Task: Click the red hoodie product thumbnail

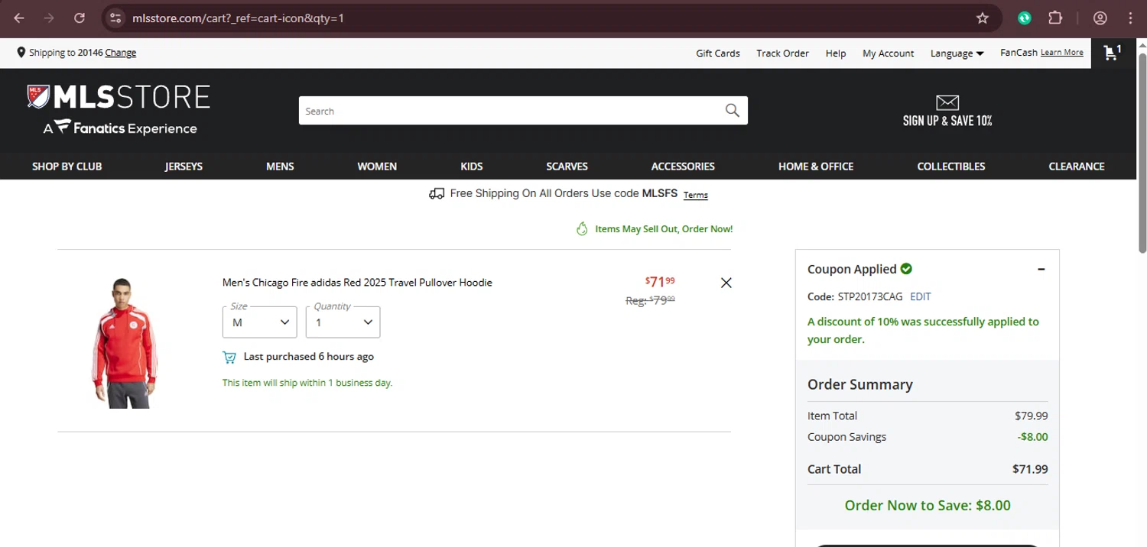Action: (124, 342)
